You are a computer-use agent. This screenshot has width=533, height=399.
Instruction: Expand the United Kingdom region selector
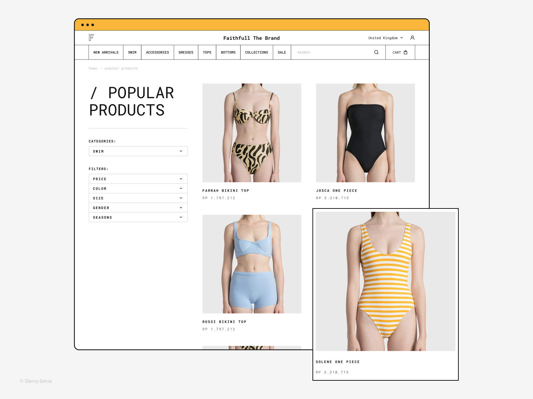385,38
